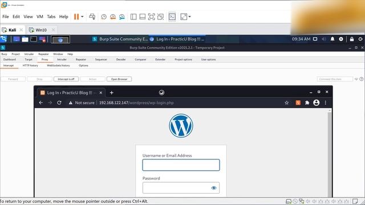Select the Kali workspace switcher thumbnail
The height and width of the screenshot is (205, 365).
pyautogui.click(x=60, y=39)
